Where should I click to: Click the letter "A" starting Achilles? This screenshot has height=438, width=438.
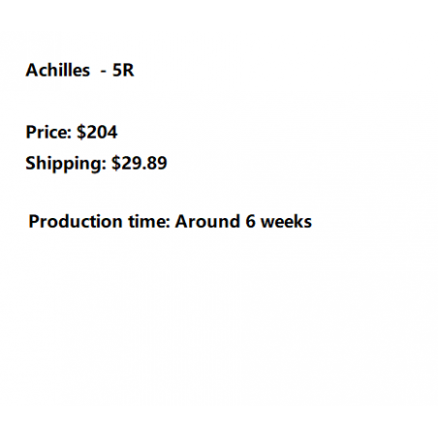pos(32,70)
